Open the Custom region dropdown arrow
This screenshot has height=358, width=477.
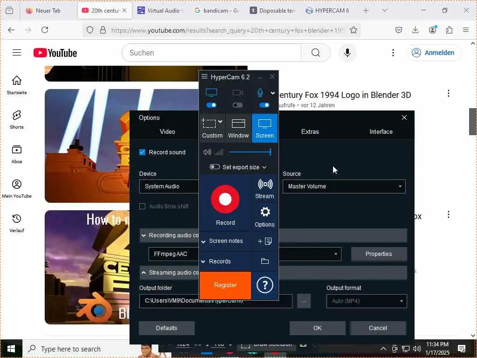(220, 122)
